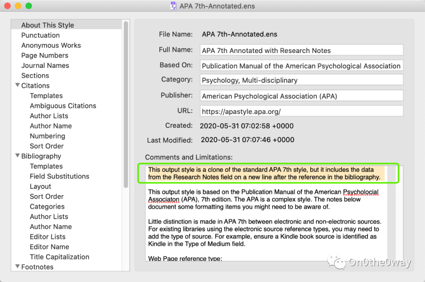
Task: Click the document icon in the title bar
Action: click(x=173, y=6)
